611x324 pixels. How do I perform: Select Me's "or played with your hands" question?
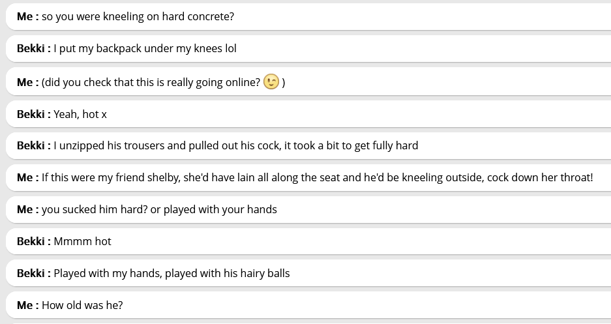159,209
